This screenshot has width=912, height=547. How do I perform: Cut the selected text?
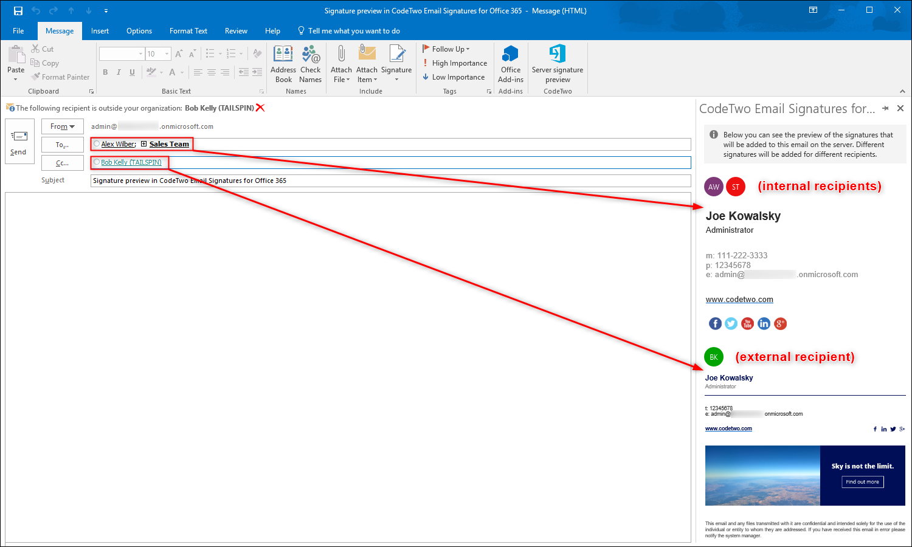pyautogui.click(x=43, y=49)
